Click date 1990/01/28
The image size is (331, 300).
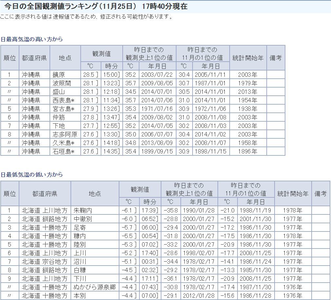point(199,210)
